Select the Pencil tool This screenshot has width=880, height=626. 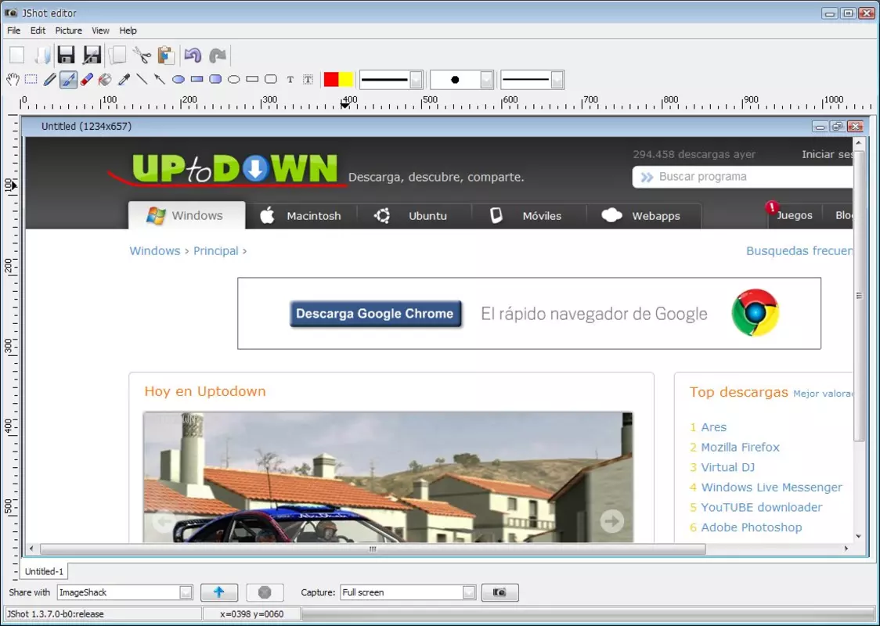[x=49, y=80]
